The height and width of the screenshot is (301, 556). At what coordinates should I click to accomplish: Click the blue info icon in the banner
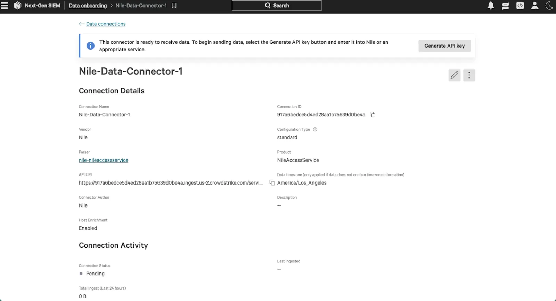point(90,46)
